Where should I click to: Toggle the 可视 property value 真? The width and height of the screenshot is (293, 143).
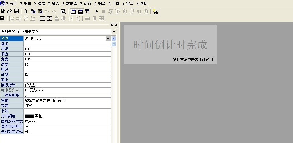(x=67, y=74)
